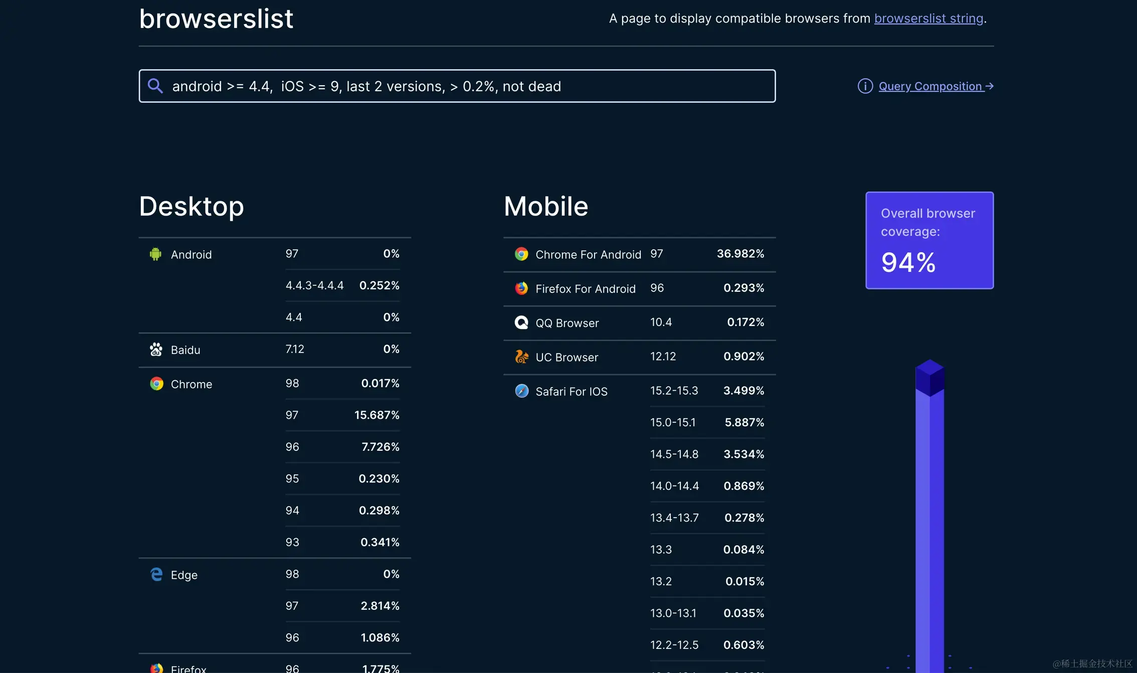Click the Chrome For Android icon

tap(521, 254)
